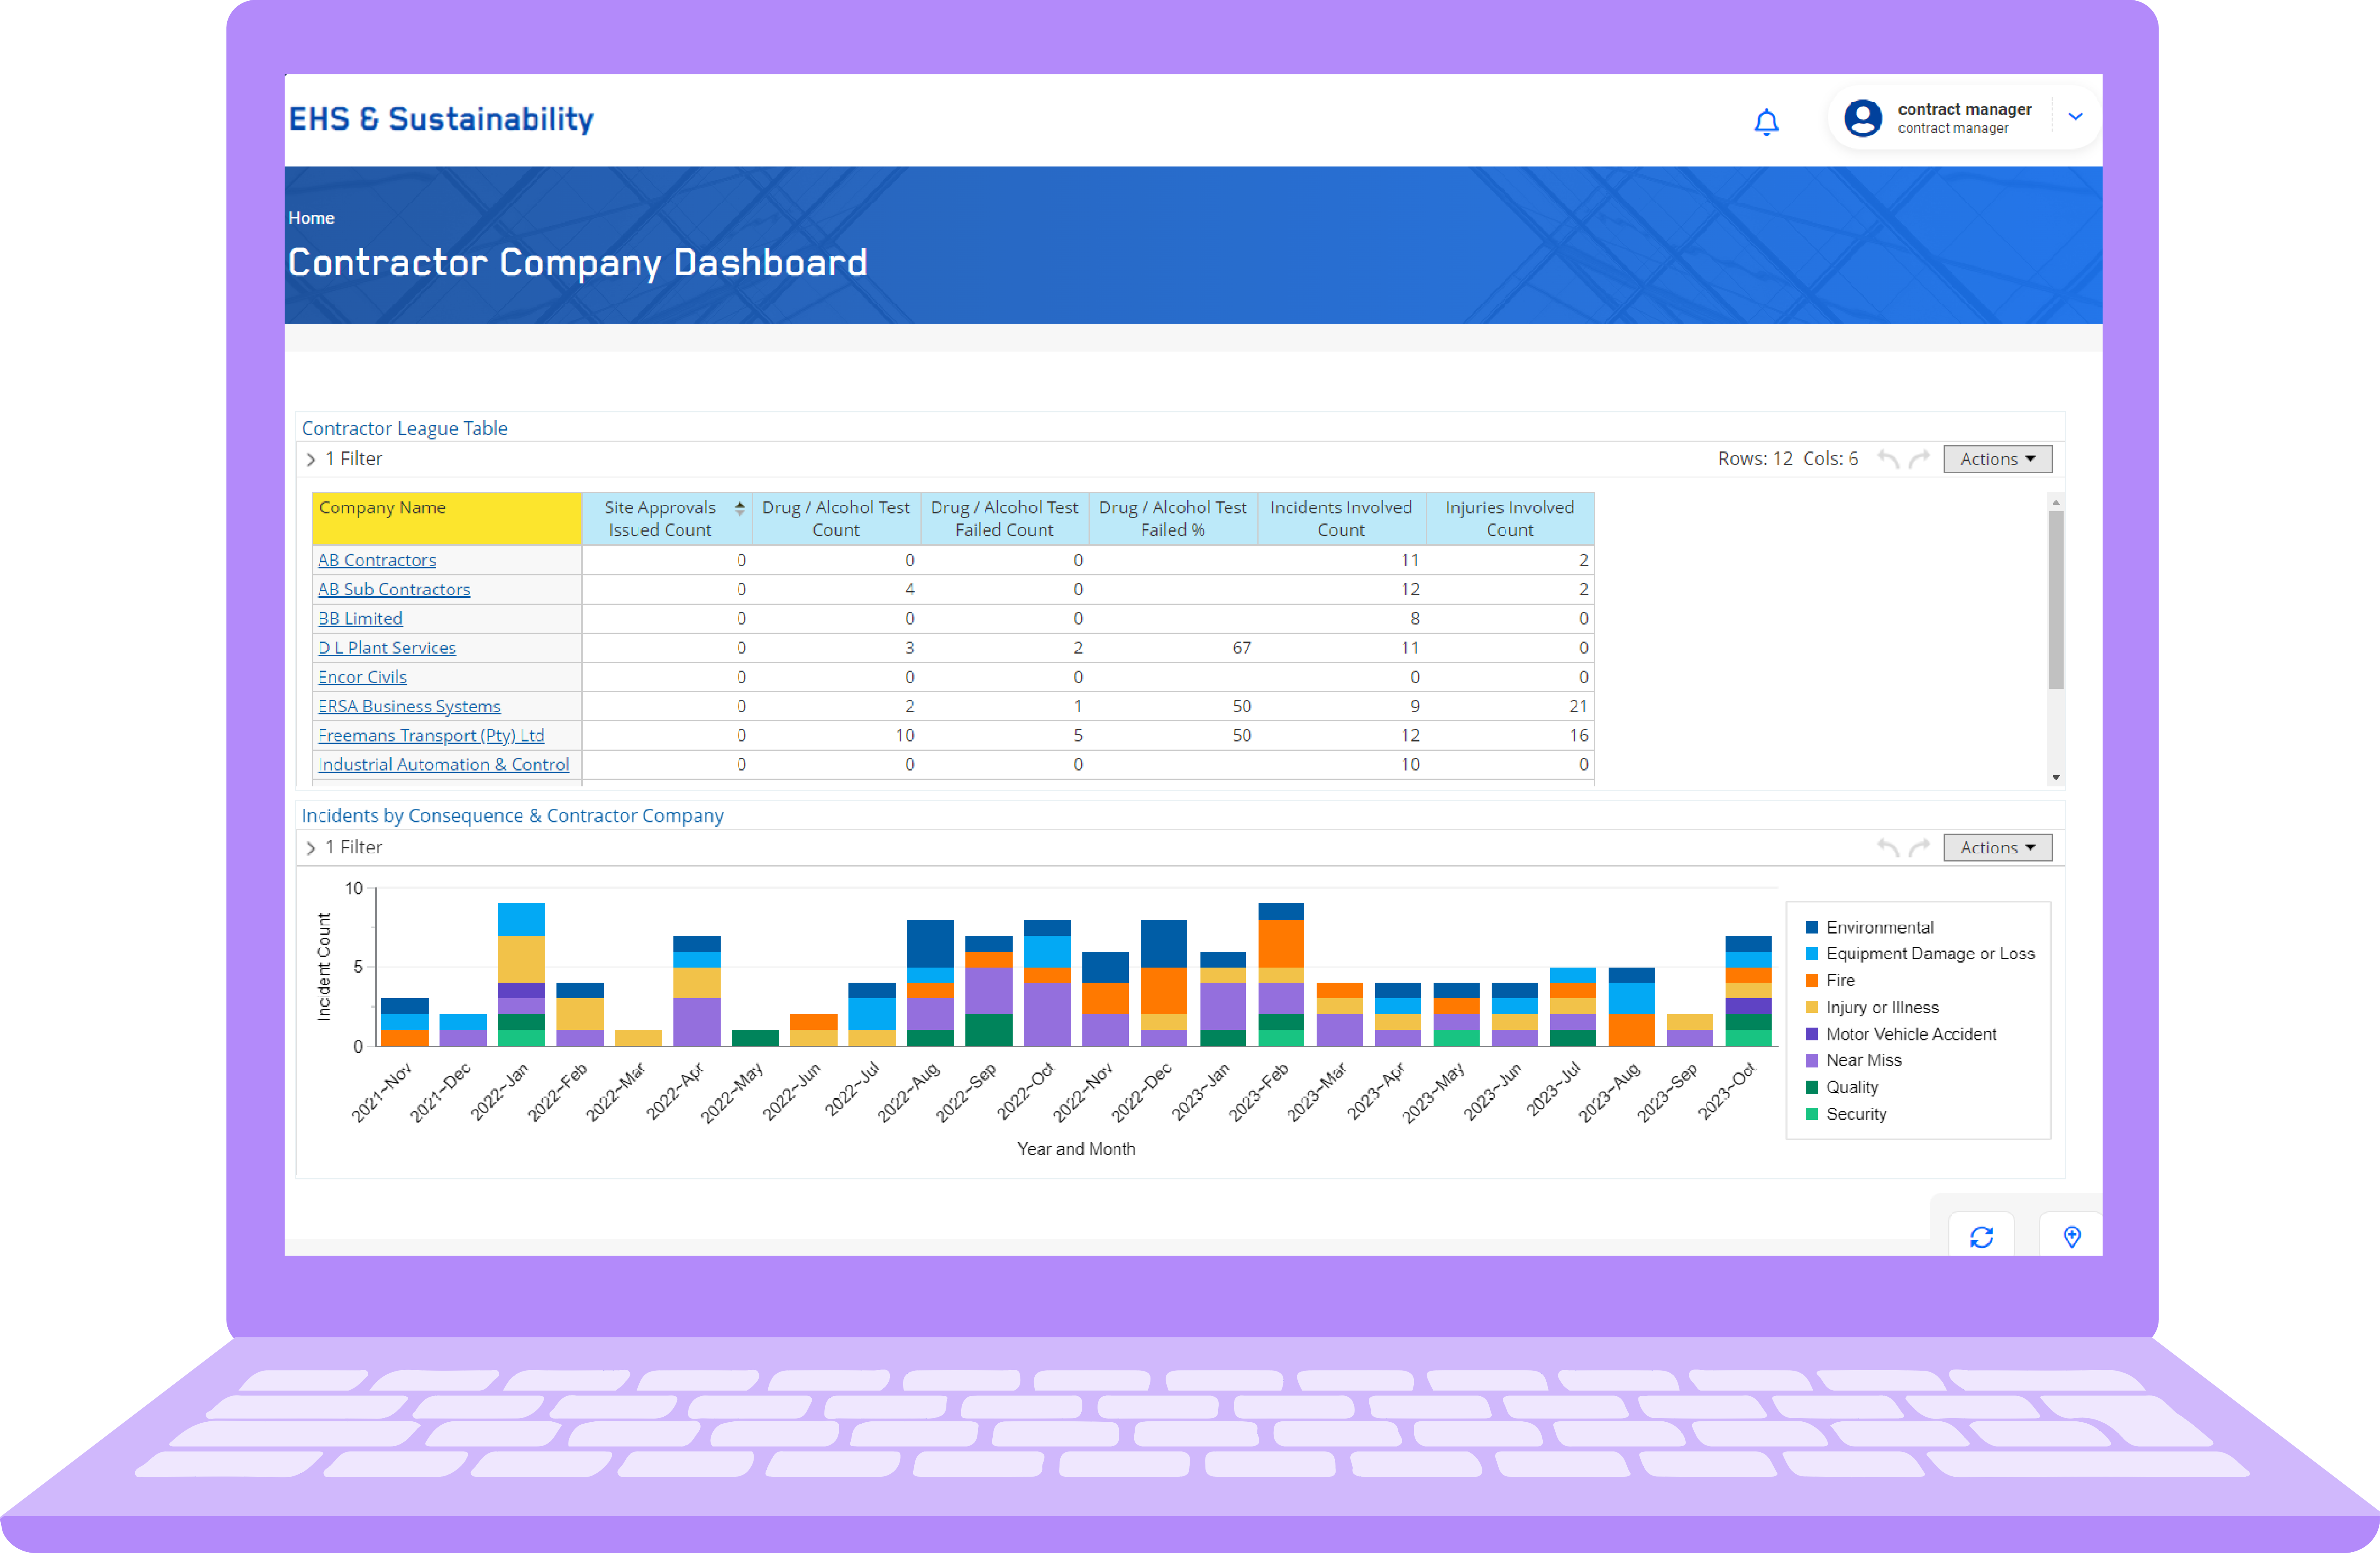This screenshot has height=1553, width=2380.
Task: Click the 2022-May Quality bar
Action: (x=755, y=1038)
